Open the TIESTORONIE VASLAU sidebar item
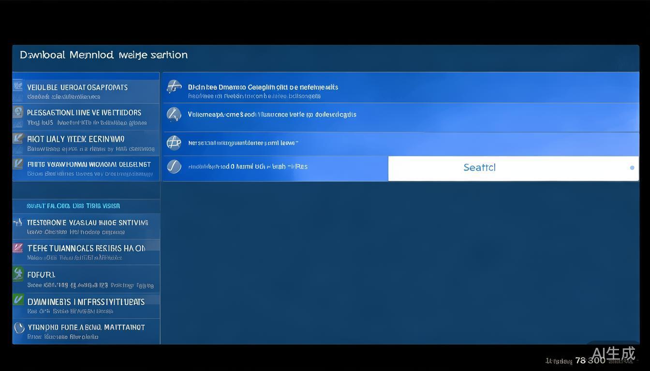 [88, 223]
